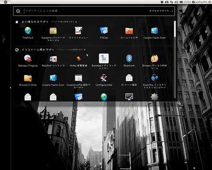Open the user name menu in top panel

coord(200,2)
